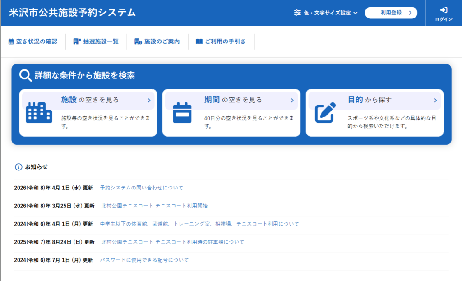Click the chevron on 目的から探す
The height and width of the screenshot is (281, 462).
tap(435, 101)
